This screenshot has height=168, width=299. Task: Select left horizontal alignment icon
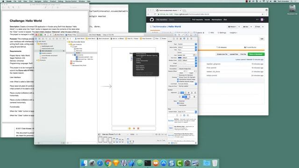pyautogui.click(x=179, y=93)
